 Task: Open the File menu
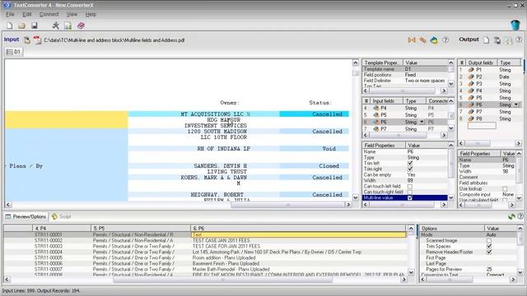10,15
